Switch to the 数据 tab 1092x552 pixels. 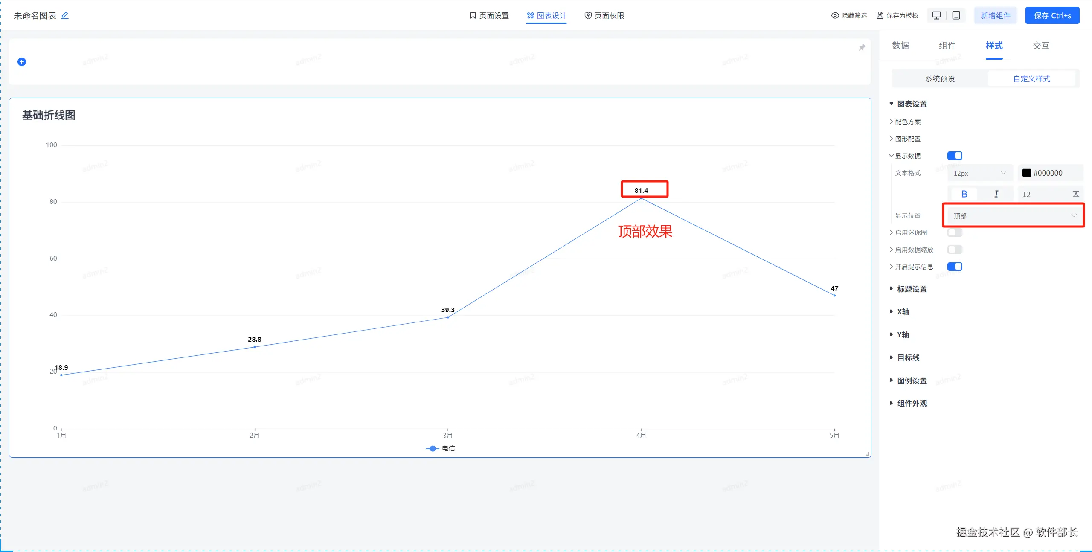[x=900, y=46]
